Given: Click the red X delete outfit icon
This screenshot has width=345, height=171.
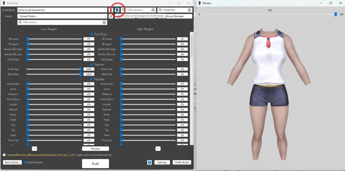Looking at the screenshot, I should pyautogui.click(x=111, y=10).
